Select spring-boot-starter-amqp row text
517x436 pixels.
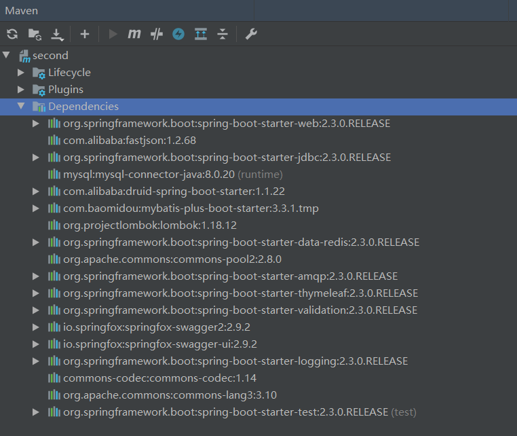pos(230,276)
